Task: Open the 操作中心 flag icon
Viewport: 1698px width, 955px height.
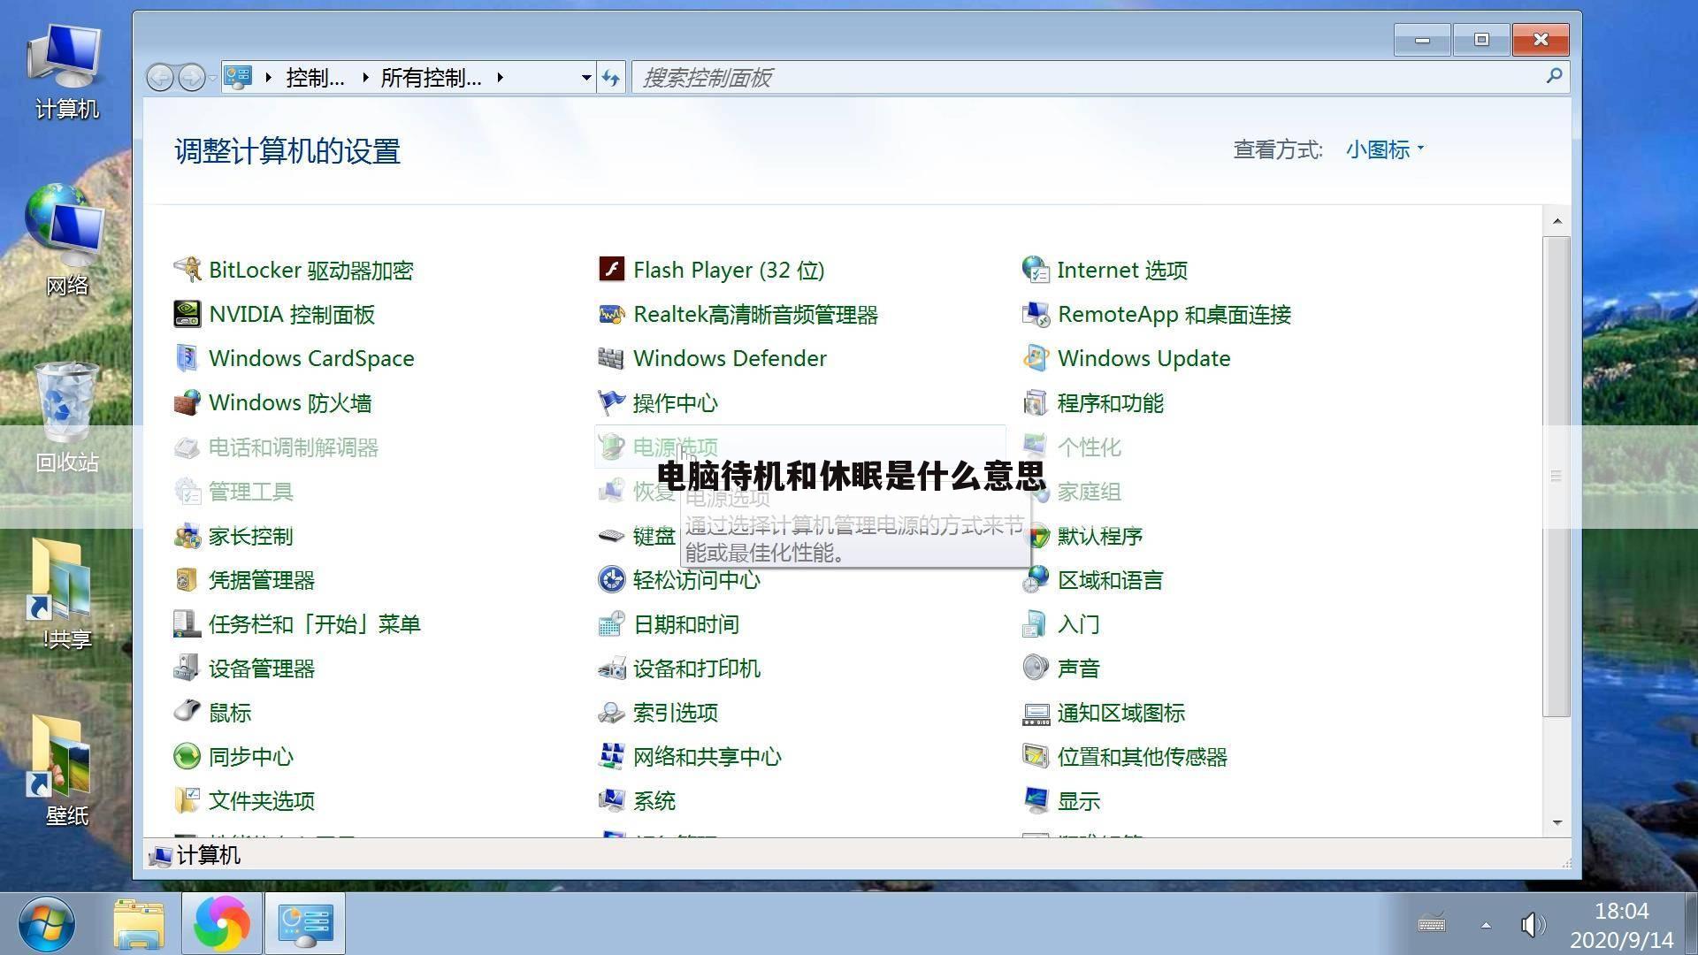Action: [611, 402]
